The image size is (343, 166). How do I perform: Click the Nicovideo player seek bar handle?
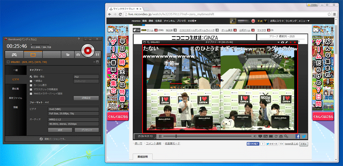point(176,136)
